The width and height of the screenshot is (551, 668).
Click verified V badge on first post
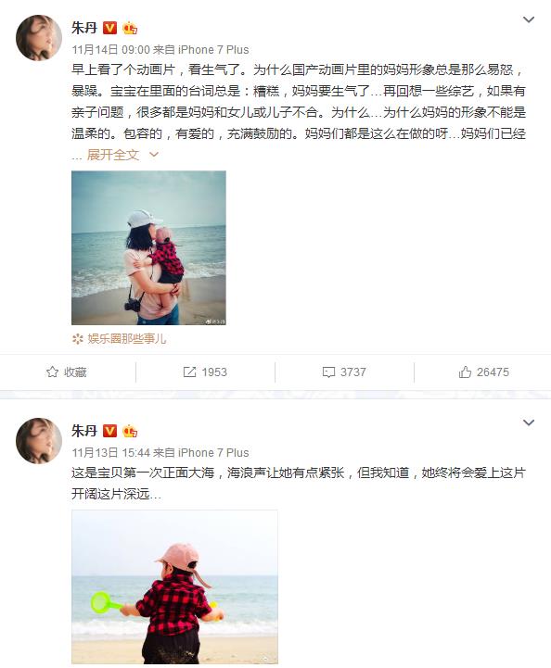point(110,28)
